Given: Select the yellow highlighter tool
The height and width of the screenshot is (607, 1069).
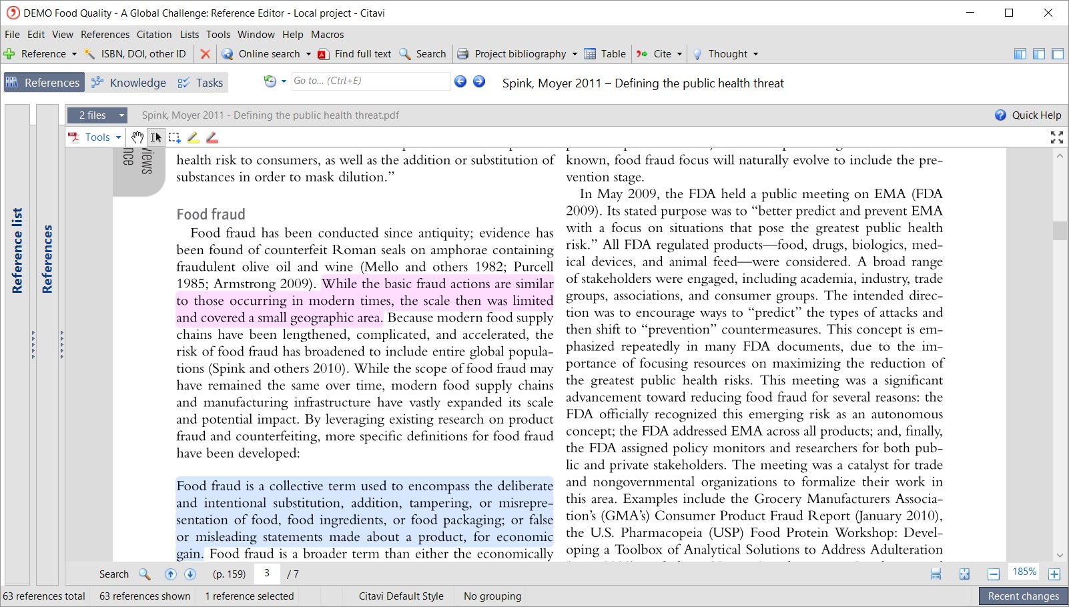Looking at the screenshot, I should [194, 137].
